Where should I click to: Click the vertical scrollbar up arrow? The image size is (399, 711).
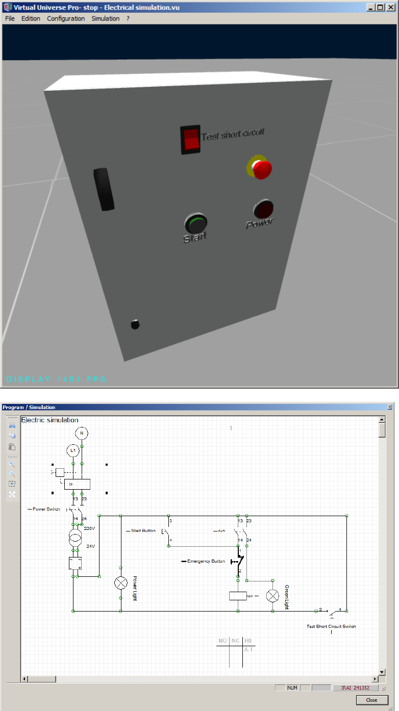[382, 420]
